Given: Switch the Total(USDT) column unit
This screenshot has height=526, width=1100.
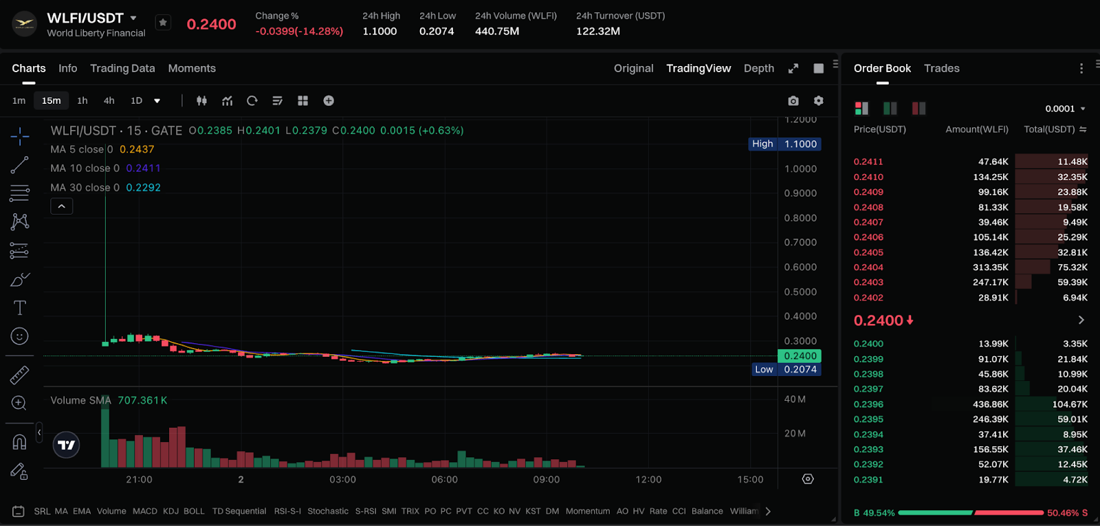Looking at the screenshot, I should coord(1083,129).
